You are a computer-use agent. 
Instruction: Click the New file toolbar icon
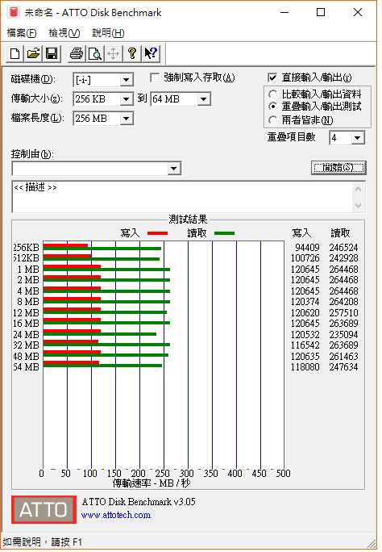pyautogui.click(x=15, y=54)
